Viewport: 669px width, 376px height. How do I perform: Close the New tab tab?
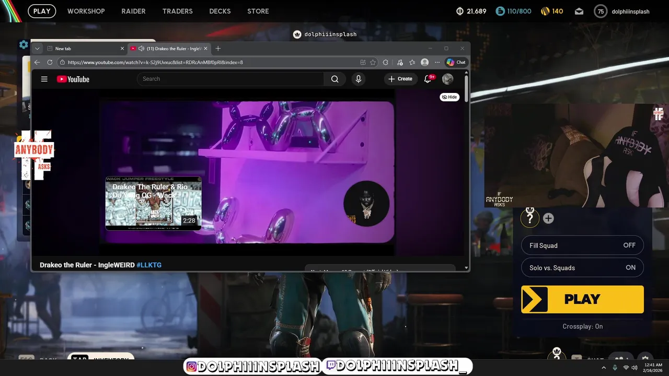(122, 49)
